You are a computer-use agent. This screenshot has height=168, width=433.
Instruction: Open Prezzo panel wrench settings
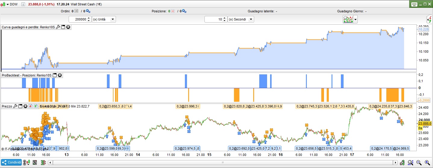tap(15, 106)
